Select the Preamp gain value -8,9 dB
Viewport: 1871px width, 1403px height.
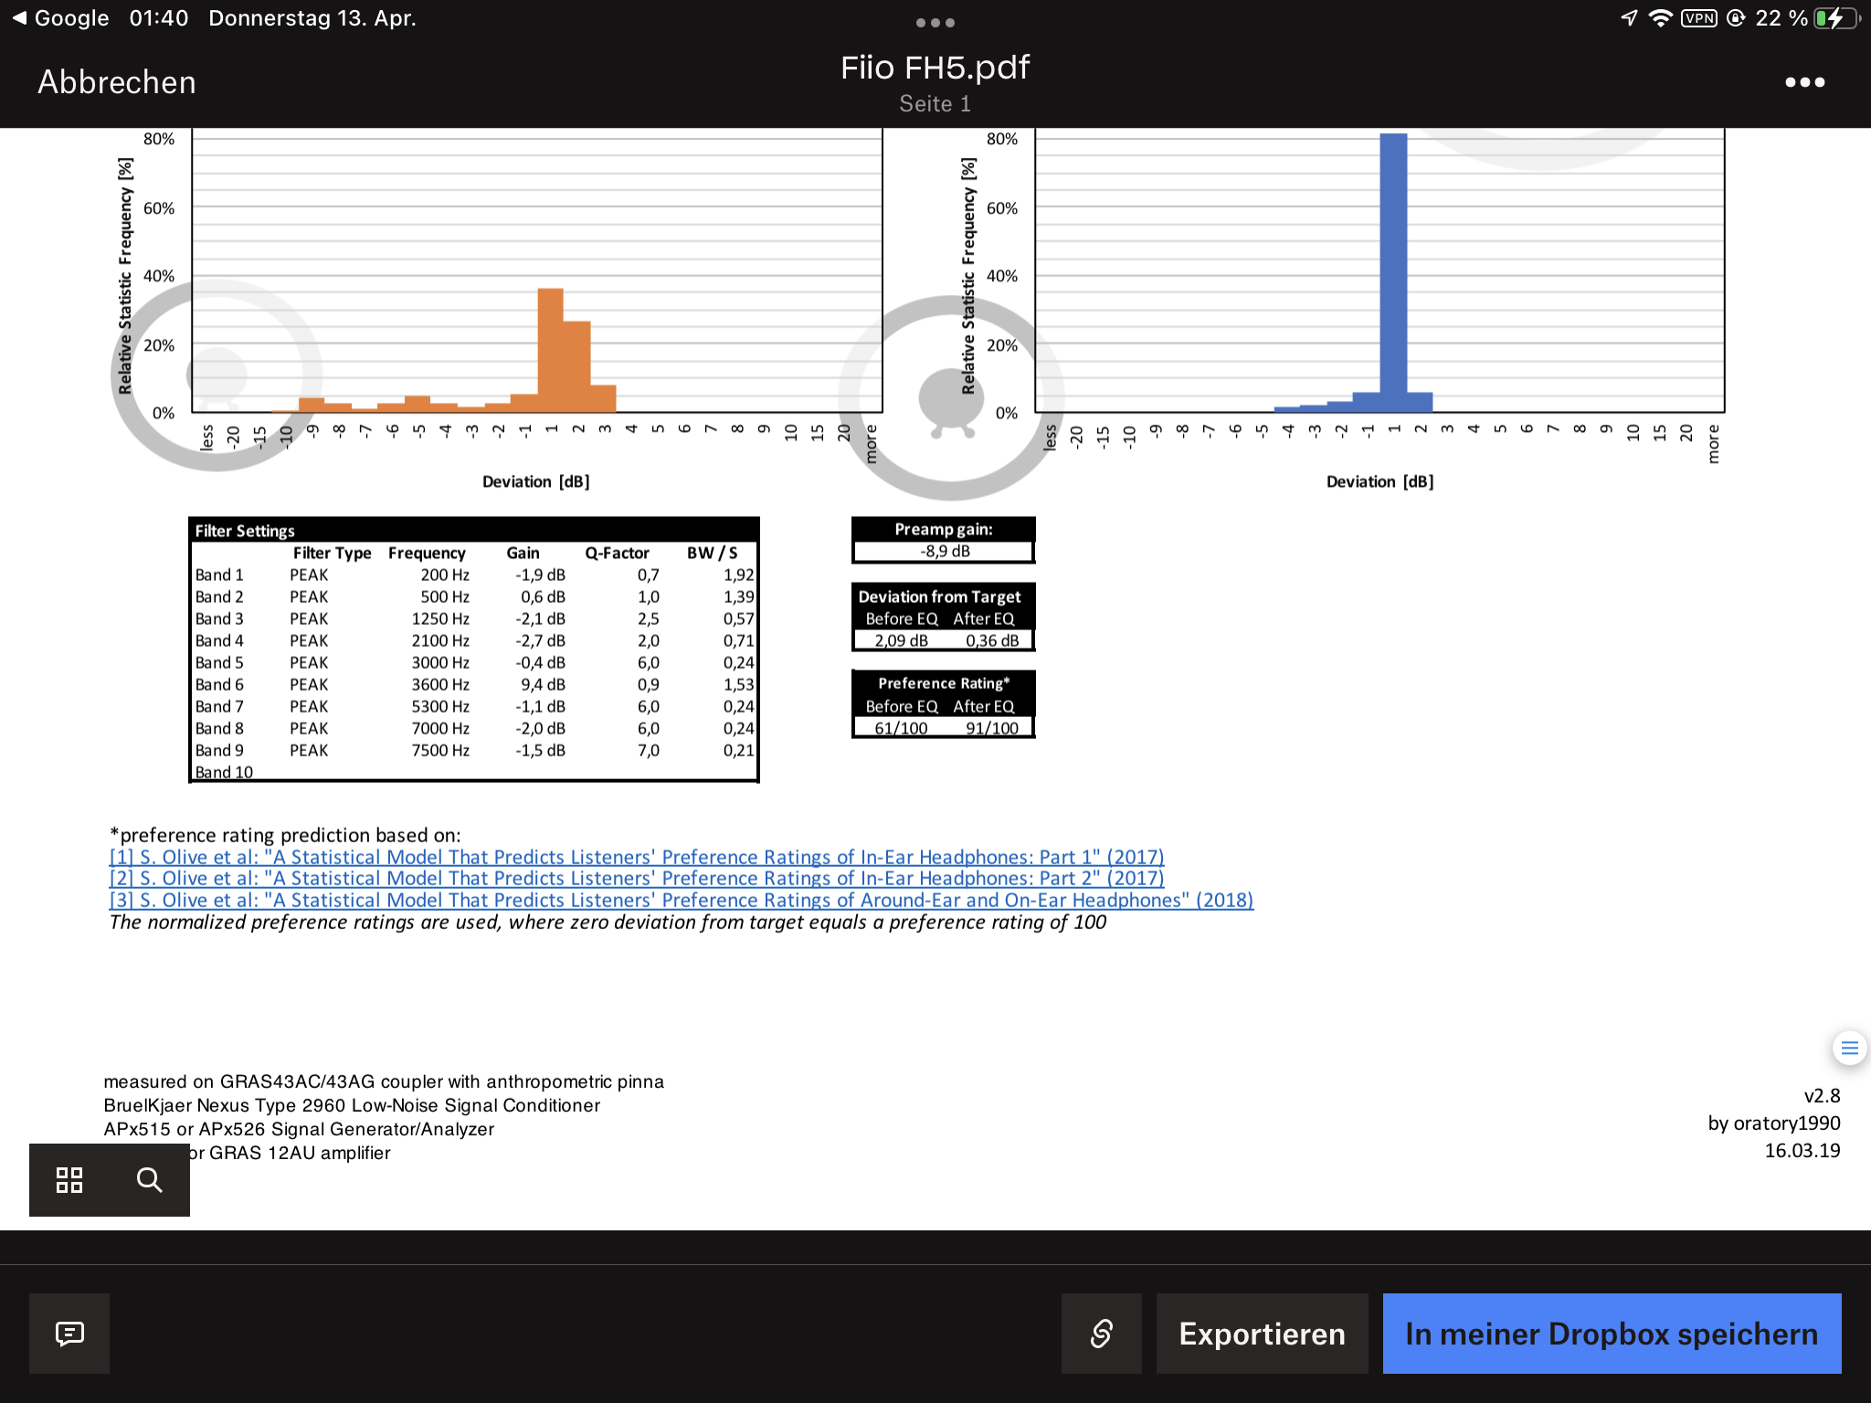pyautogui.click(x=944, y=552)
